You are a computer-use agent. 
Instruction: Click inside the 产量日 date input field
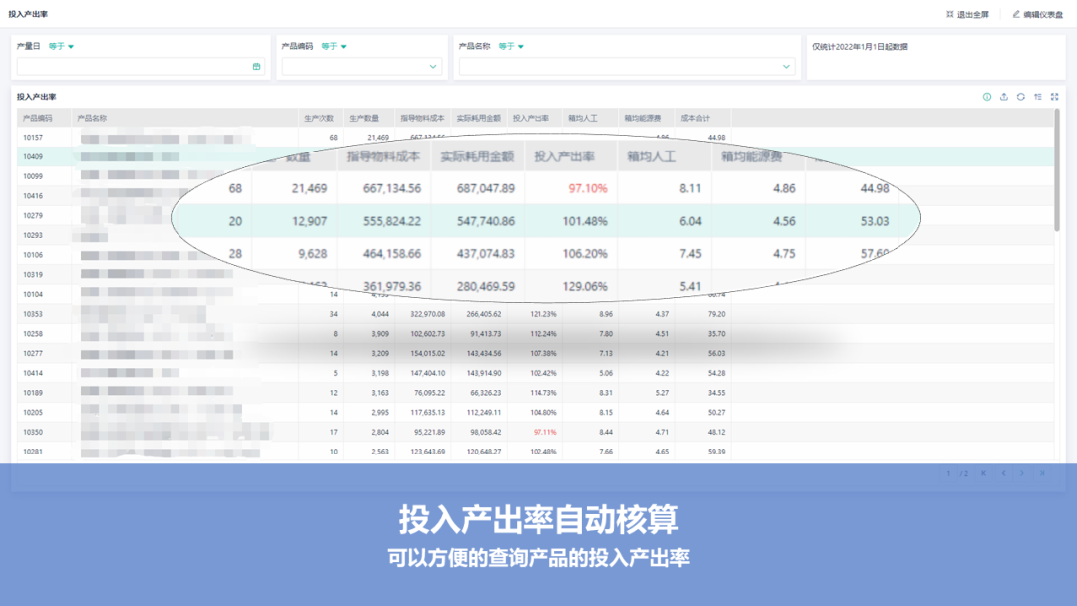click(x=130, y=67)
